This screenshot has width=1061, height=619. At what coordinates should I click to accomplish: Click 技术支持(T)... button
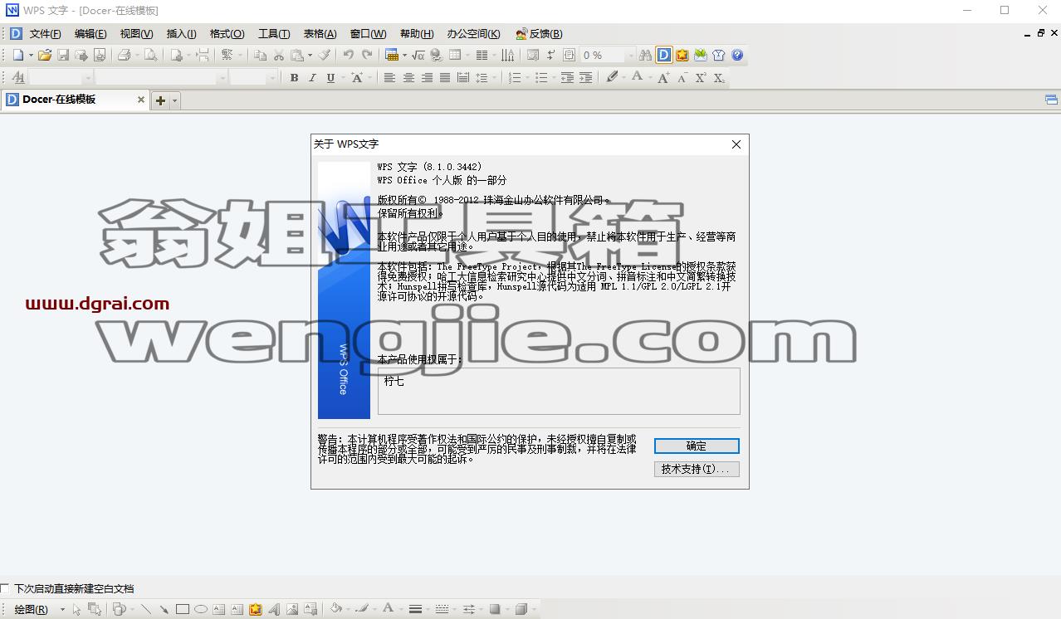[x=697, y=469]
